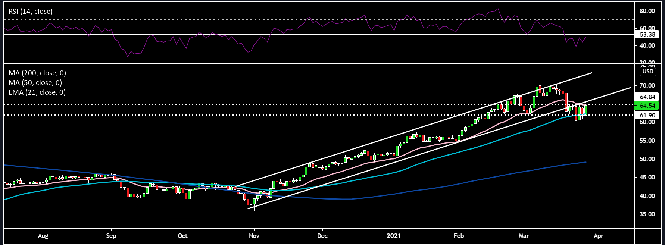Image resolution: width=665 pixels, height=245 pixels.
Task: Click the Dec label on the time axis
Action: (x=322, y=236)
